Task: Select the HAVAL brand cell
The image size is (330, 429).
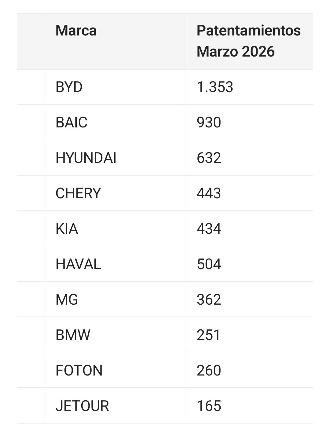Action: (x=78, y=264)
